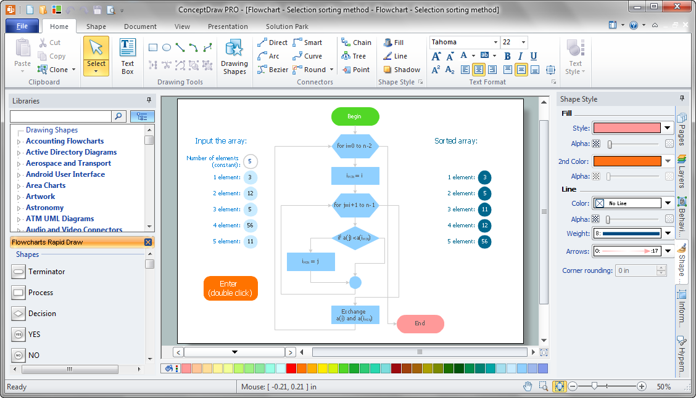Image resolution: width=696 pixels, height=398 pixels.
Task: Activate Tree connection mode
Action: 354,56
